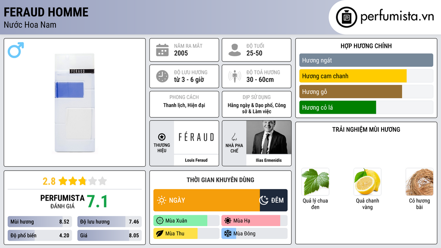Select the Cỏ hương bài note image
Screen dimensions: 441x248
point(419,182)
